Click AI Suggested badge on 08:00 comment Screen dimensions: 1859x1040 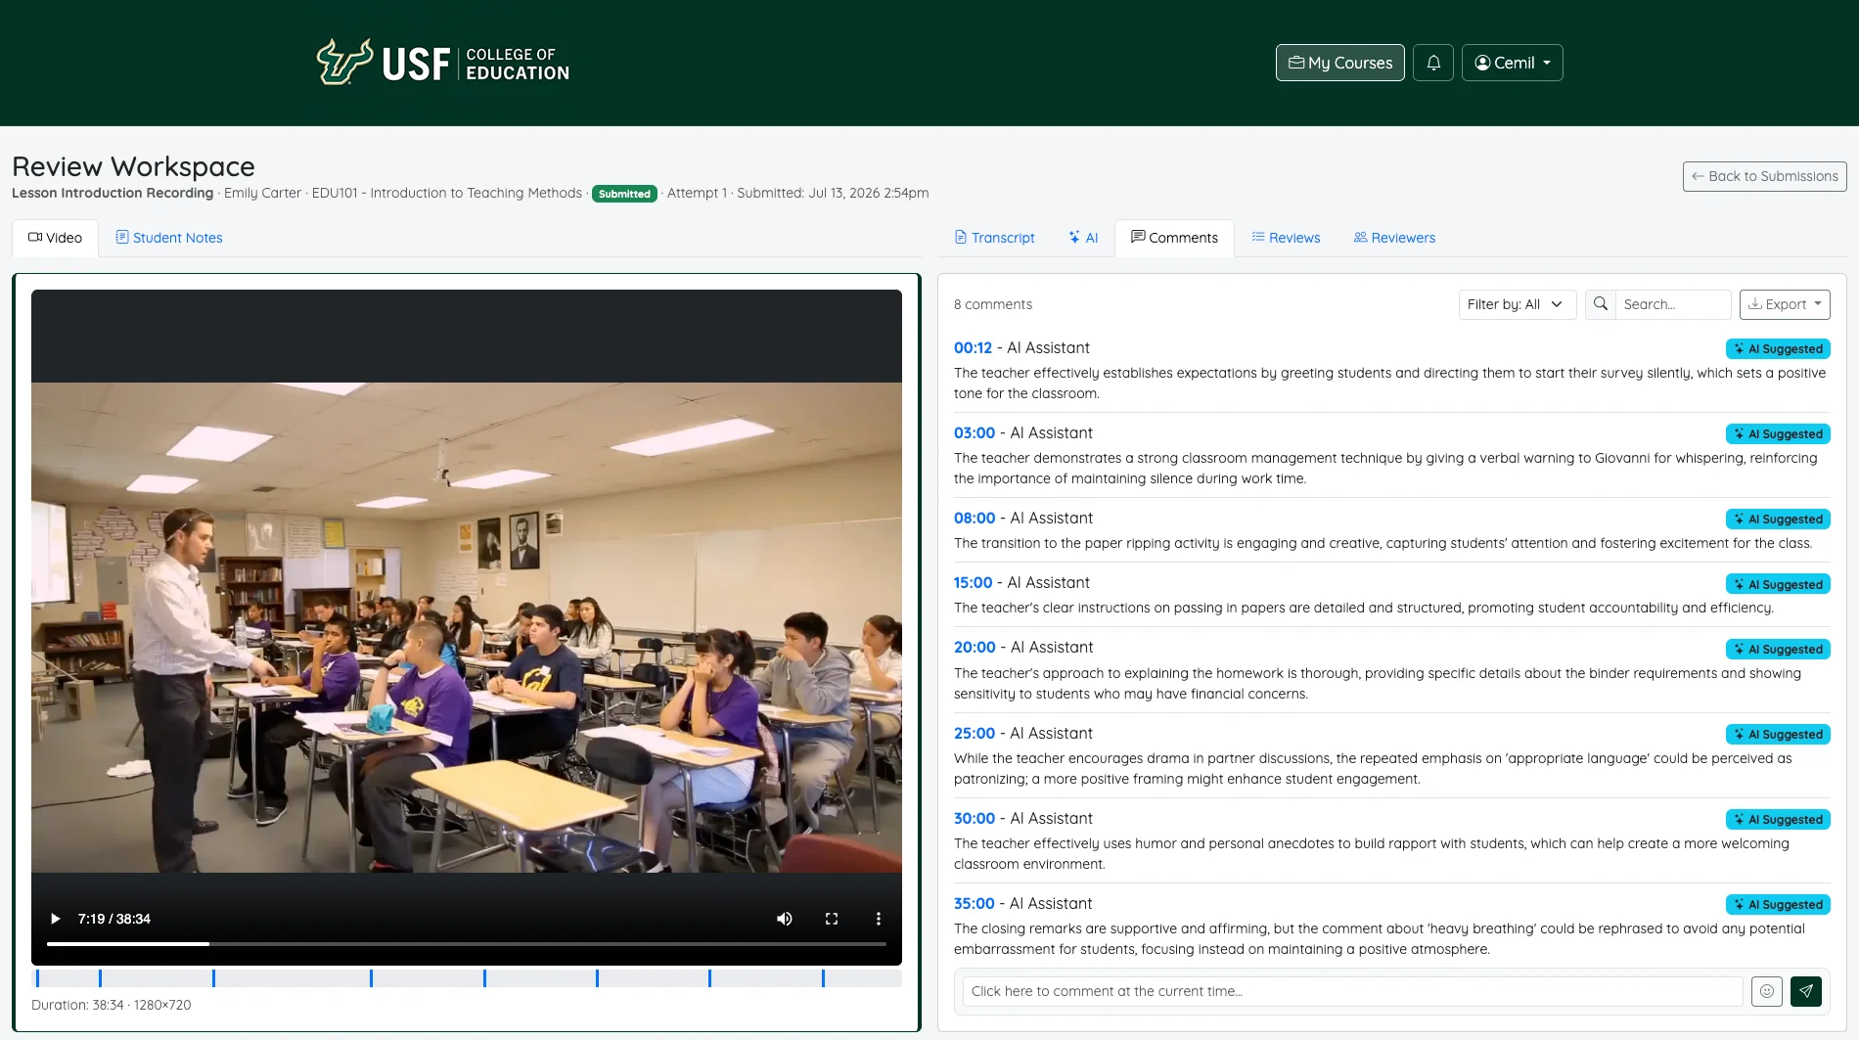click(1778, 520)
